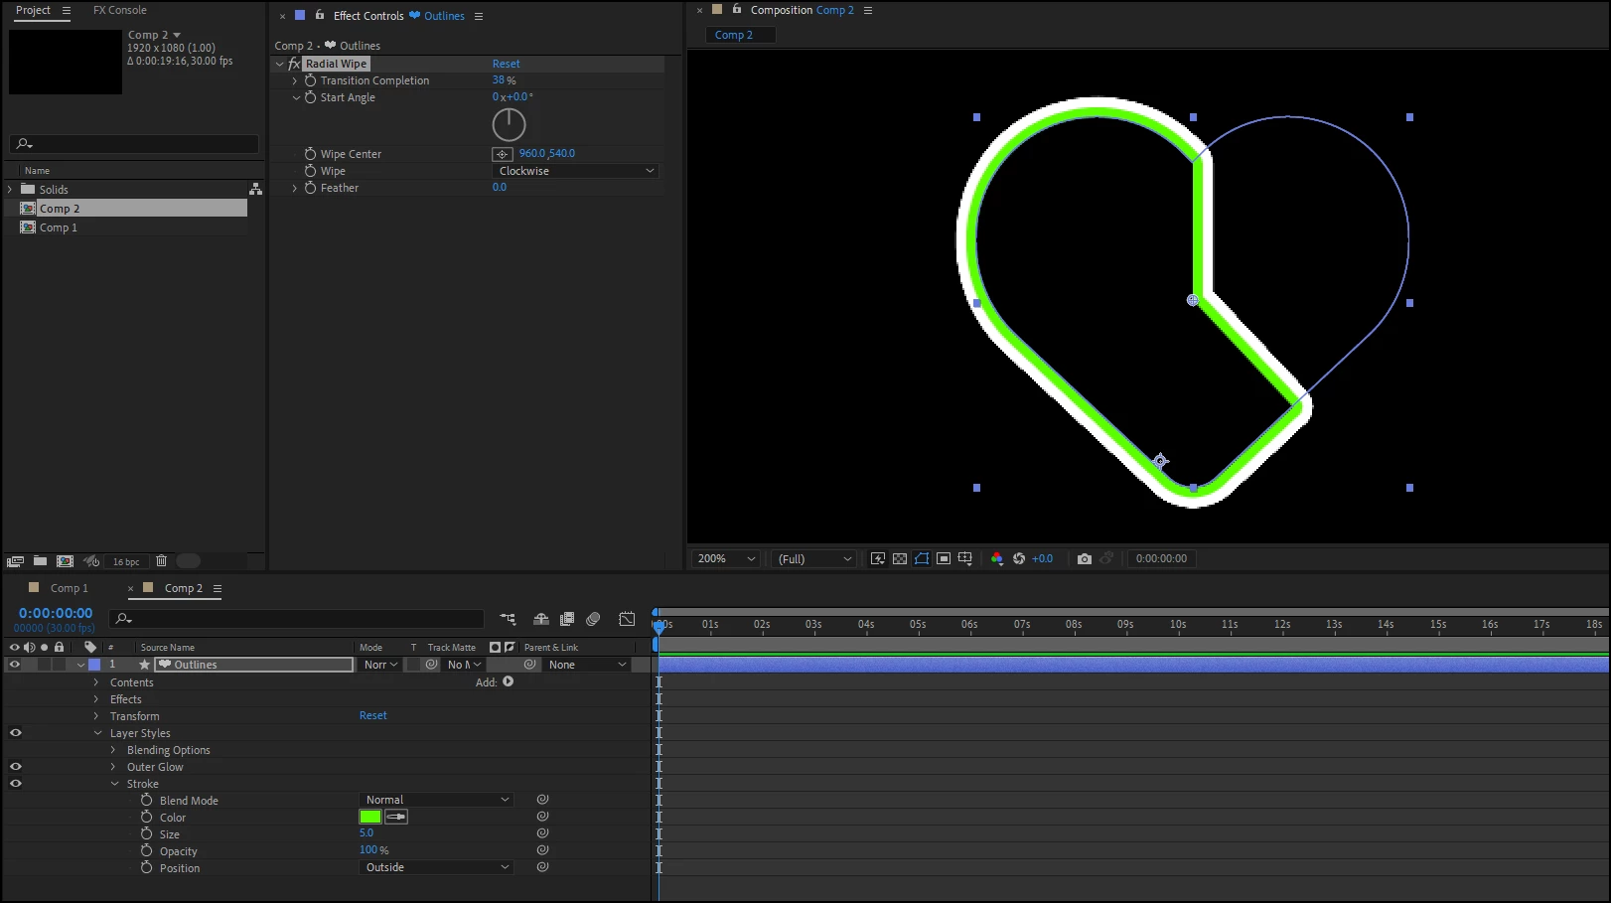Switch to the Project panel tab

(33, 10)
